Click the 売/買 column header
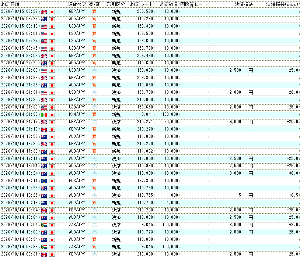Viewport: 300px width, 257px height. click(x=94, y=4)
